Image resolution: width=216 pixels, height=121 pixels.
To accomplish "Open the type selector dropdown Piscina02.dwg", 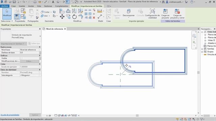I will tap(40, 36).
